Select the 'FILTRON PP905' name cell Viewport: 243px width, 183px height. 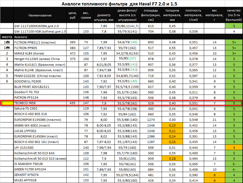tap(40, 48)
